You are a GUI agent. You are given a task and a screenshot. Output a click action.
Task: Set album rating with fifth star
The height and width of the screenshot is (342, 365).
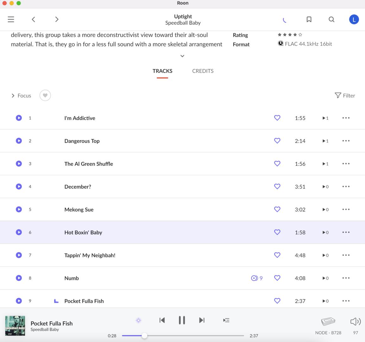[x=300, y=35]
